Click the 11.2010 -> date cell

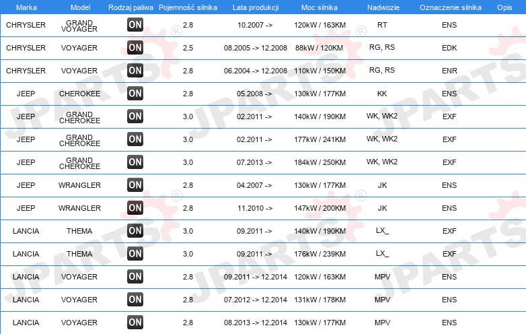255,208
